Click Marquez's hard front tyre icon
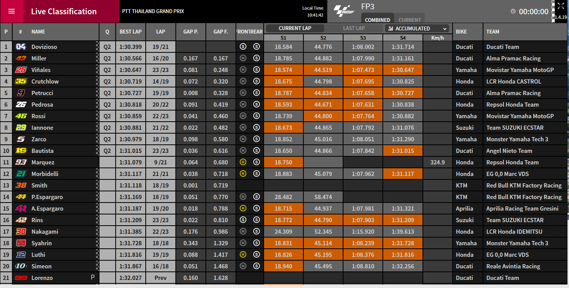The width and height of the screenshot is (569, 288). pyautogui.click(x=243, y=162)
